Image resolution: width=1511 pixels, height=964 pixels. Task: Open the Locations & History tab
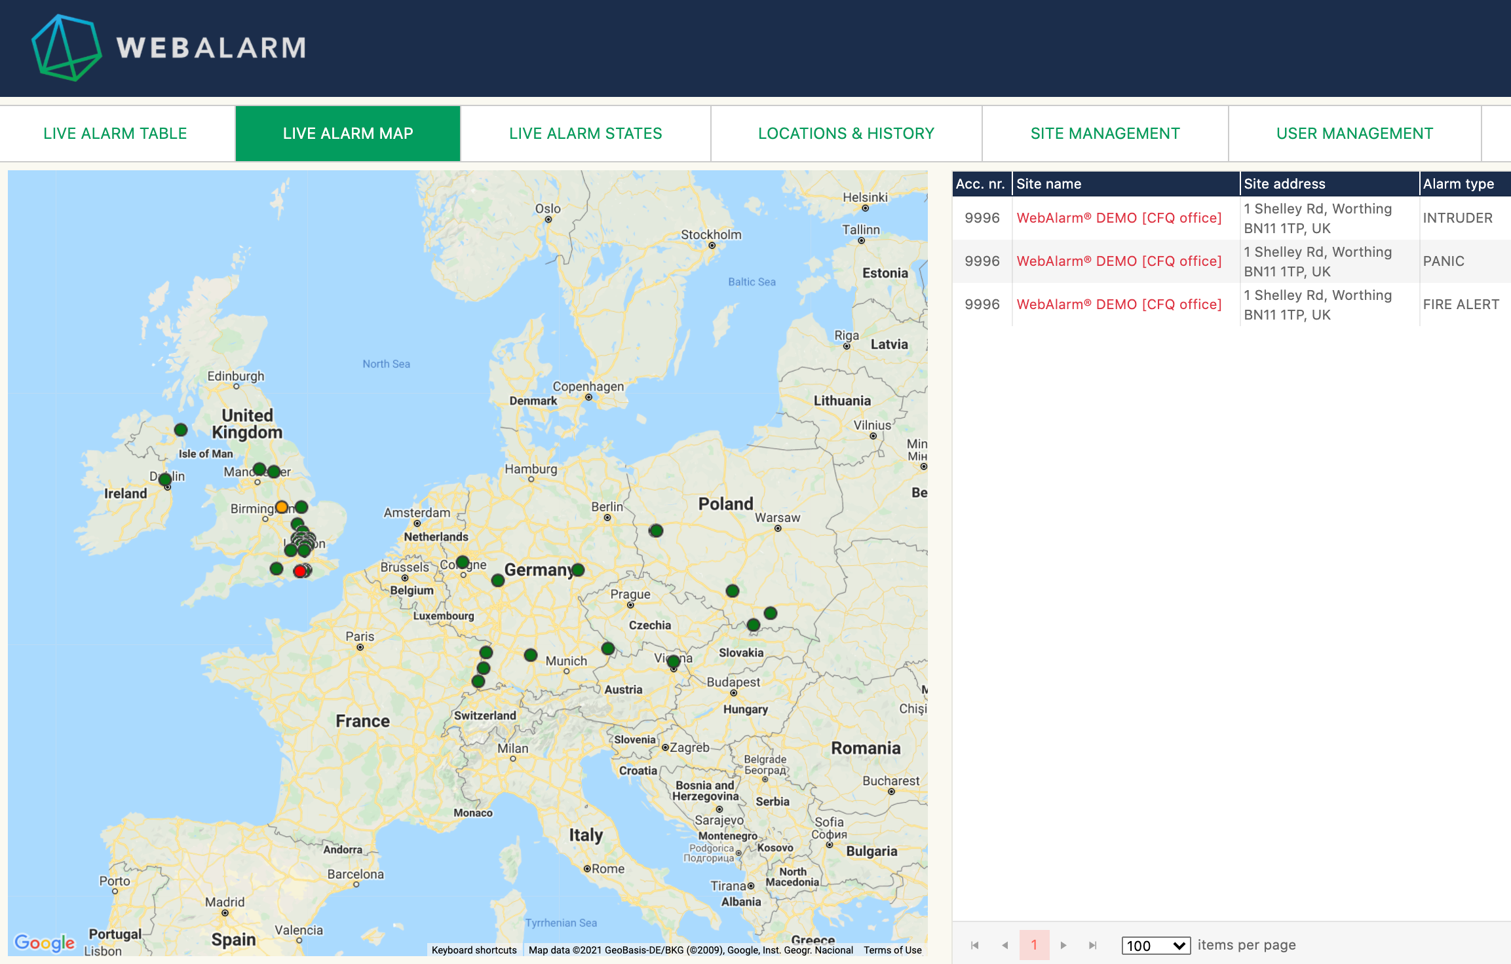846,134
